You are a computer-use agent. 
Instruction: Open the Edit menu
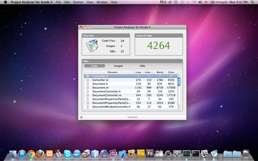[x=67, y=2]
